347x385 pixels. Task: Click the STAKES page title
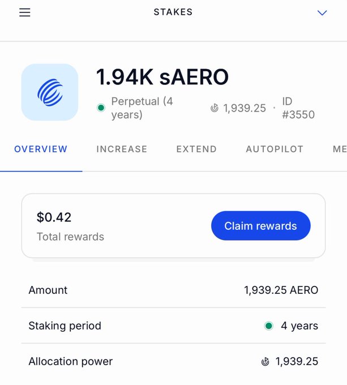(173, 12)
